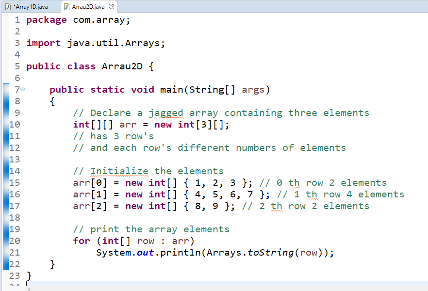428x291 pixels.
Task: Click the Java file icon on Arrau2D.java tab
Action: [66, 7]
